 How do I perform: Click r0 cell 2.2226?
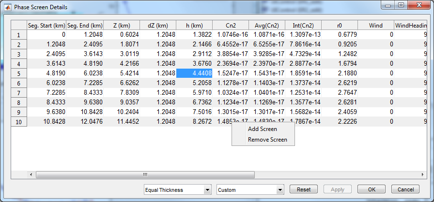click(x=340, y=121)
